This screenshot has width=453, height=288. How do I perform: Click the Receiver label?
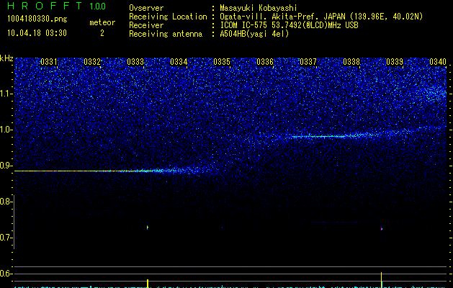click(146, 25)
